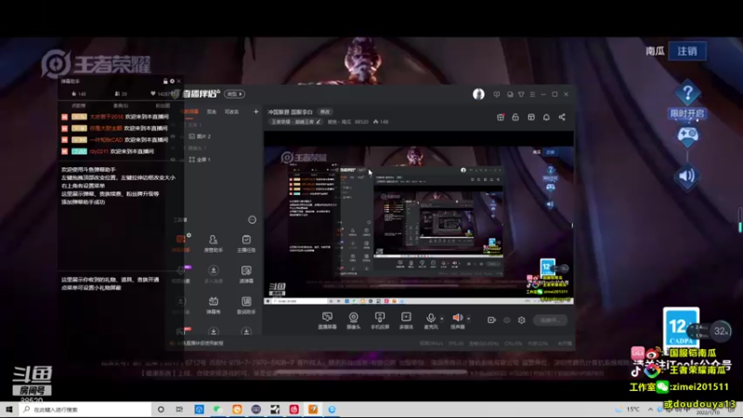Open the gift box icon with red dot
Viewport: 743px width, 418px height.
click(x=501, y=117)
